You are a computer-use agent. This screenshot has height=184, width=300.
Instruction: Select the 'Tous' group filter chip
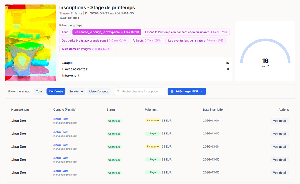click(65, 32)
